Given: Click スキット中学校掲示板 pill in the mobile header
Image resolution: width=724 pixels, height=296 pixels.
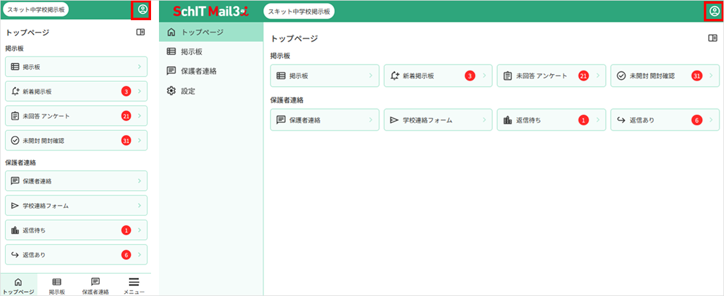Looking at the screenshot, I should point(35,10).
